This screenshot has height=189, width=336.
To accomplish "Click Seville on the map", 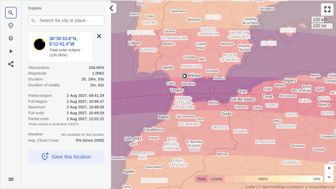I will 168,67.
